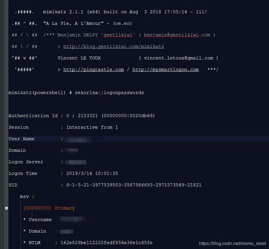Click the 'A La Vie, A L'Amour' quote text
The width and height of the screenshot is (269, 249).
point(73,24)
